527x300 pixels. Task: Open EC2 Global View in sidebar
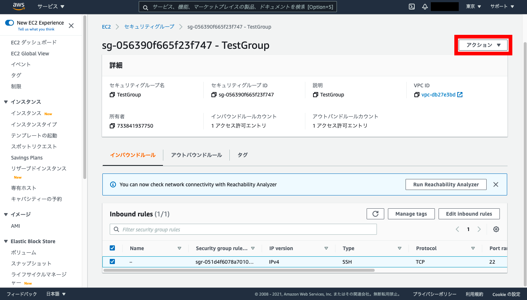30,54
